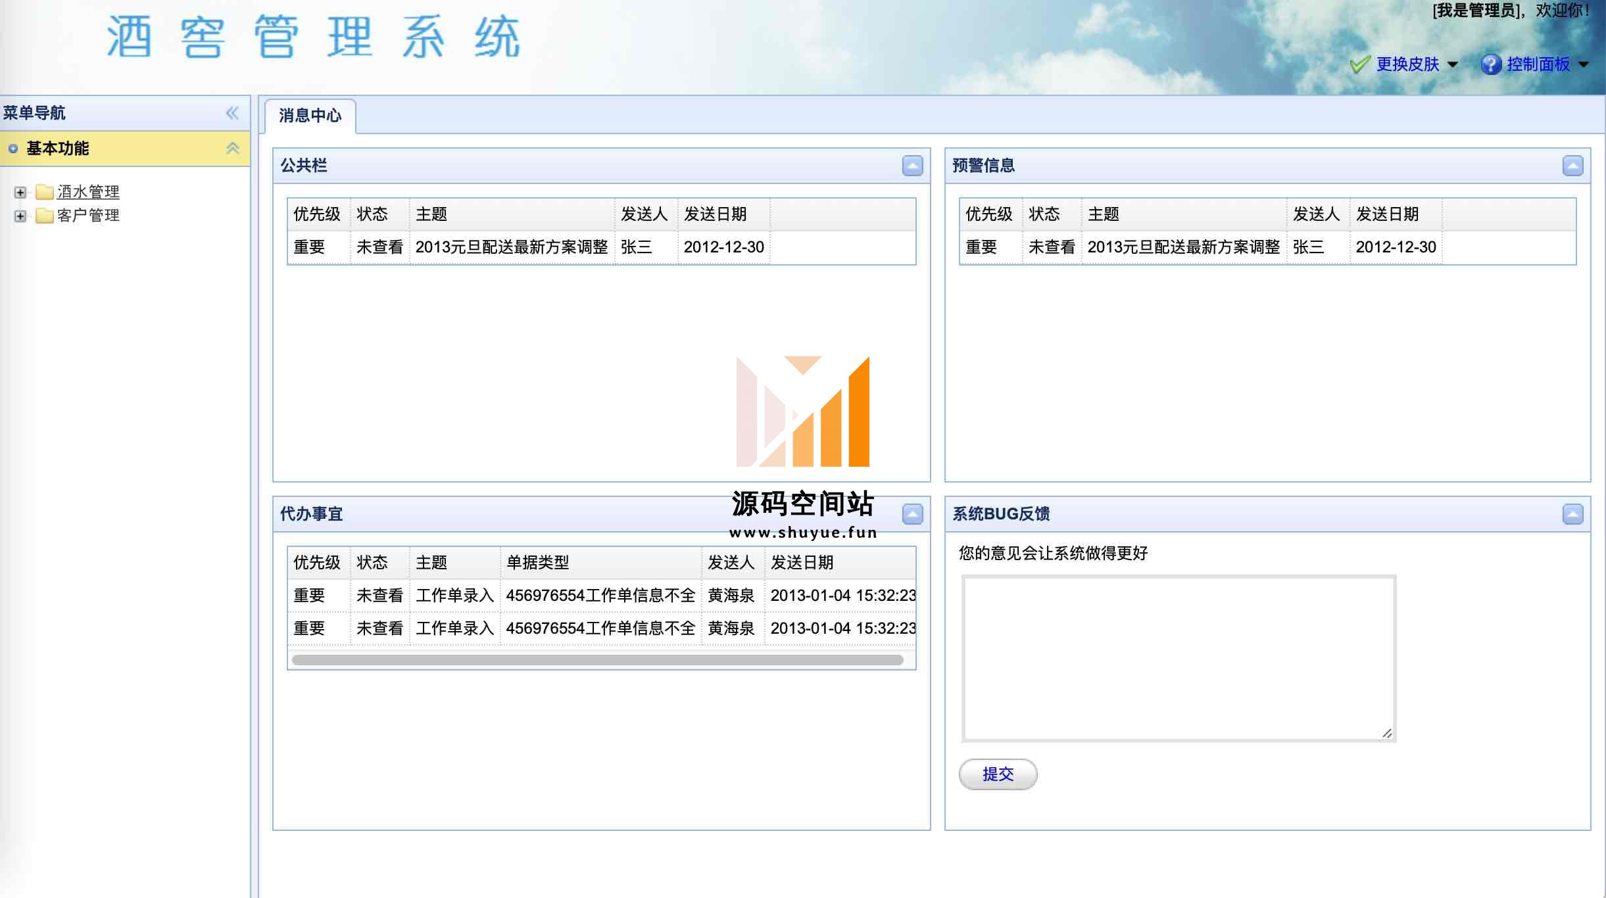
Task: Click the 发送日期 column header in 公共栏
Action: (723, 214)
